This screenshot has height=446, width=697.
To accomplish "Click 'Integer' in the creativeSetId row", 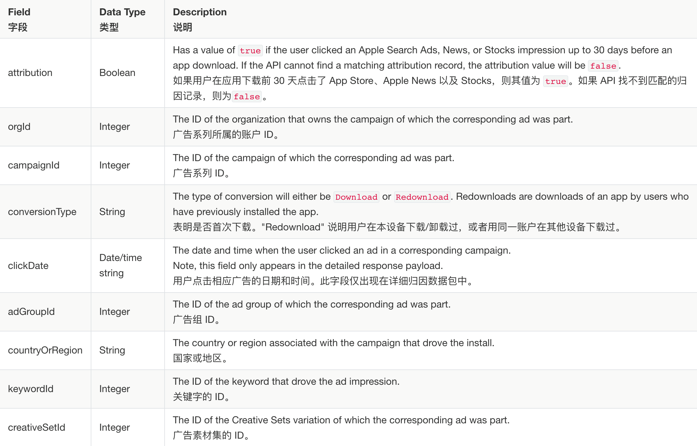I will pos(114,428).
